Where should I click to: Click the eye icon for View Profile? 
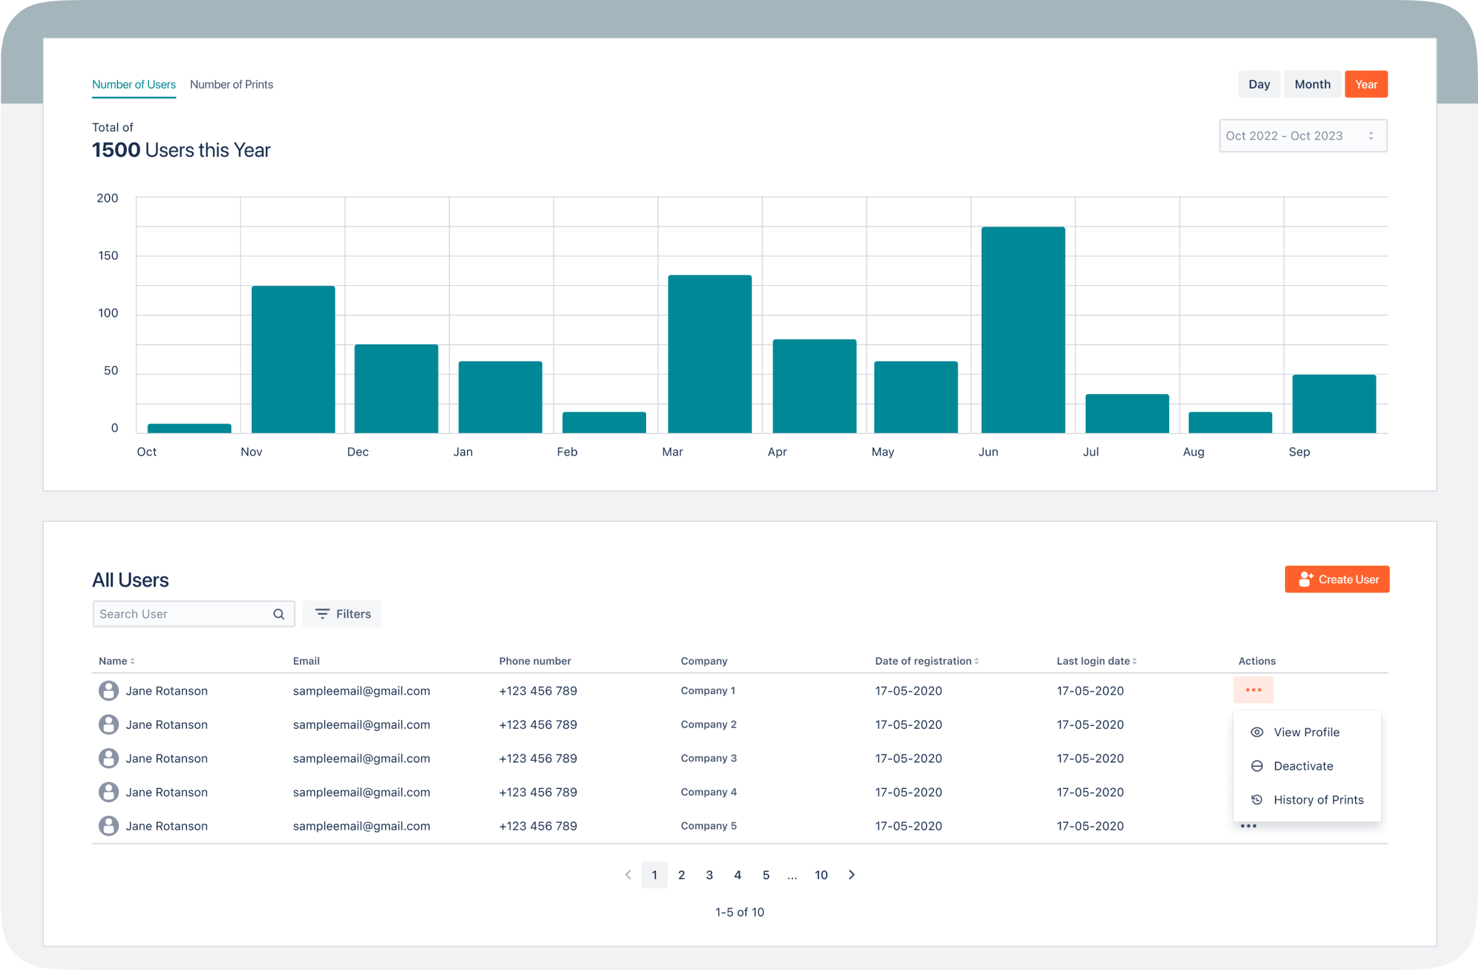[1256, 732]
